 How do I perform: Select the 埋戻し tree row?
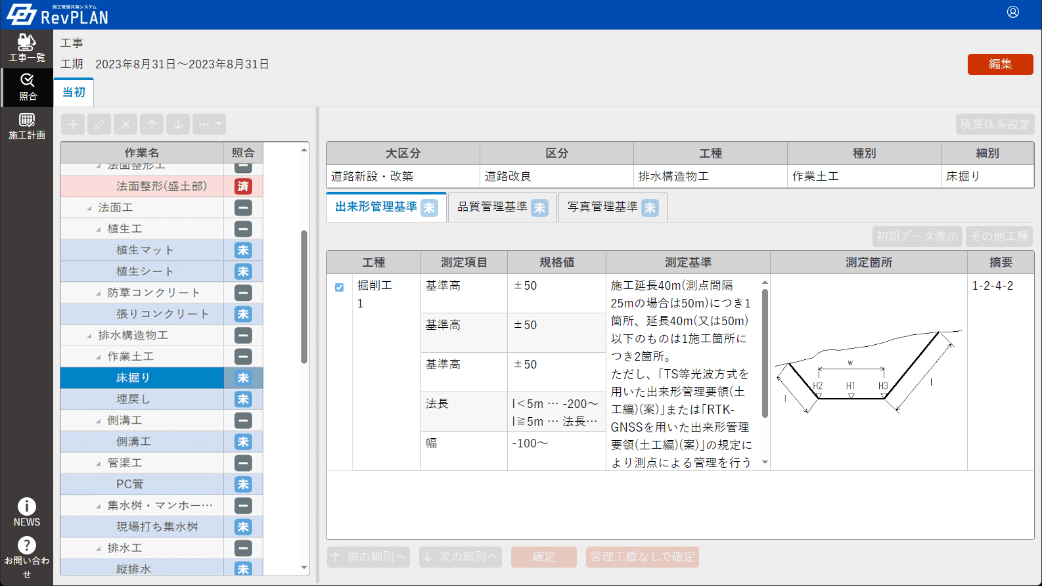162,399
